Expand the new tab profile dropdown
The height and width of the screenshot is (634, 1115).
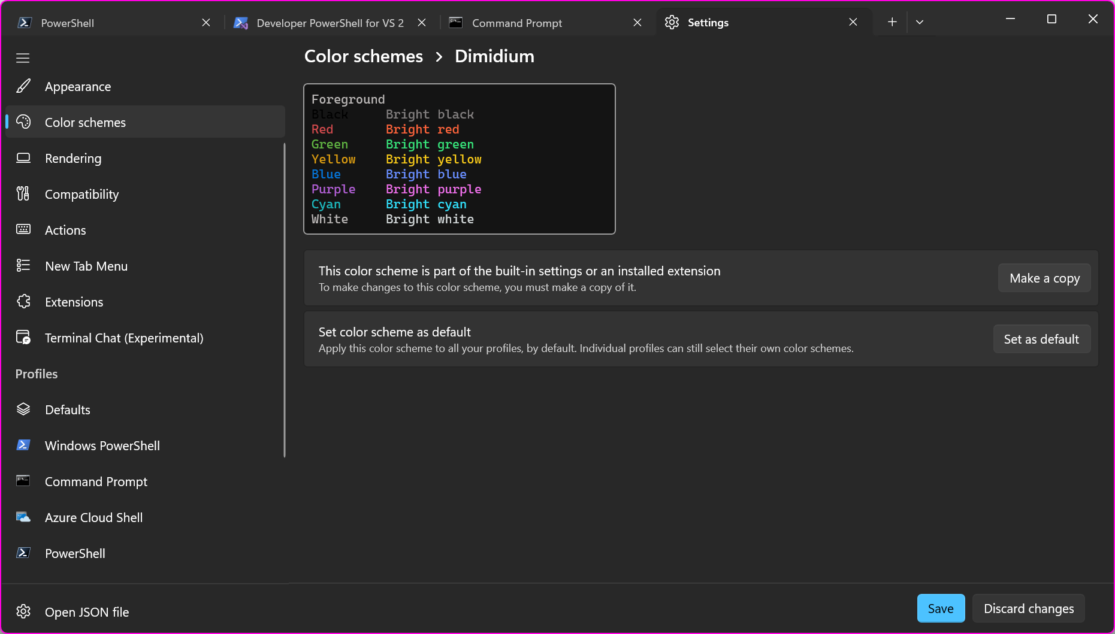click(x=920, y=22)
